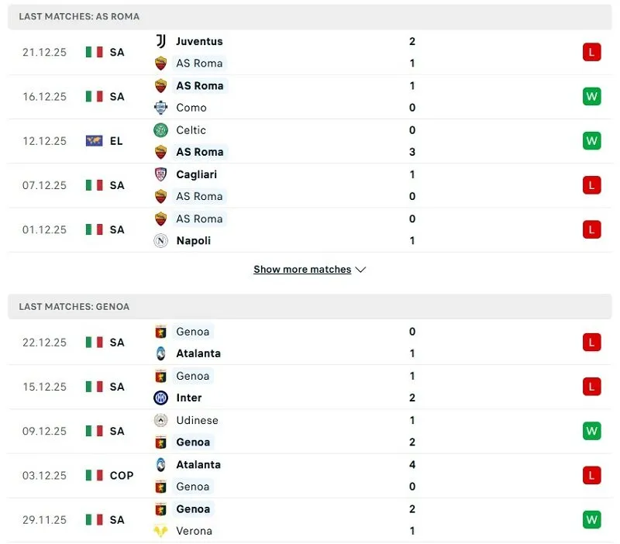Click the L badge for the Juventus defeat
Screen dimensions: 620x544
pos(591,52)
